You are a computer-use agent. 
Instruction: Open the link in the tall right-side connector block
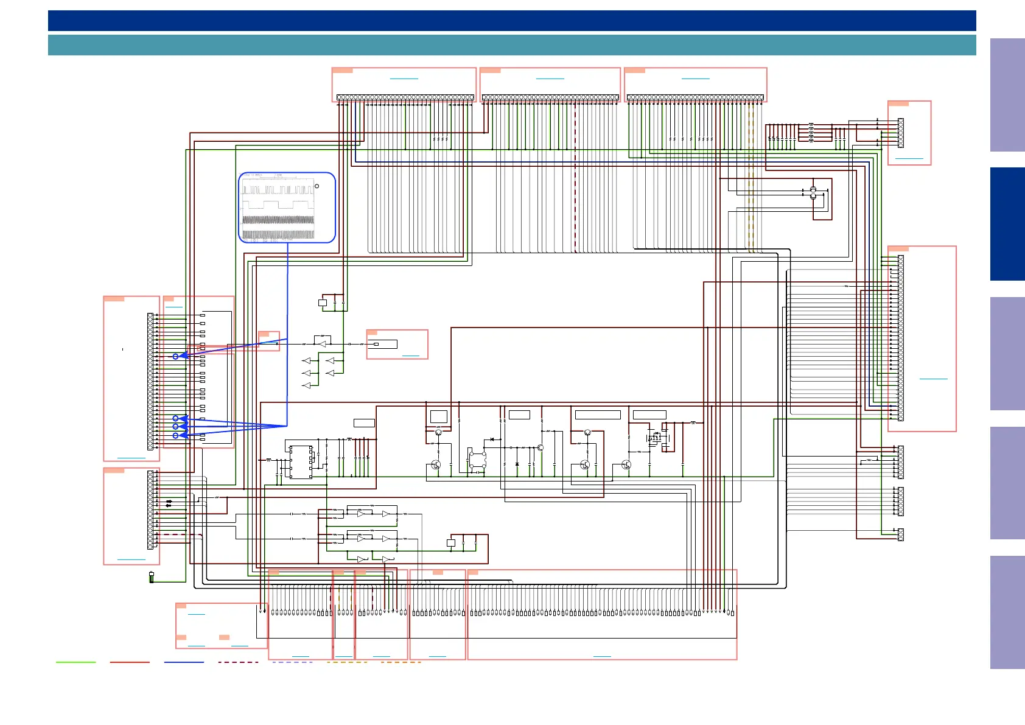[933, 379]
